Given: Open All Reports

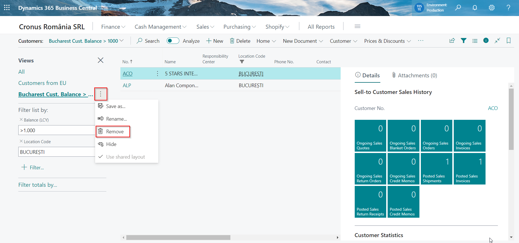Looking at the screenshot, I should (x=321, y=27).
